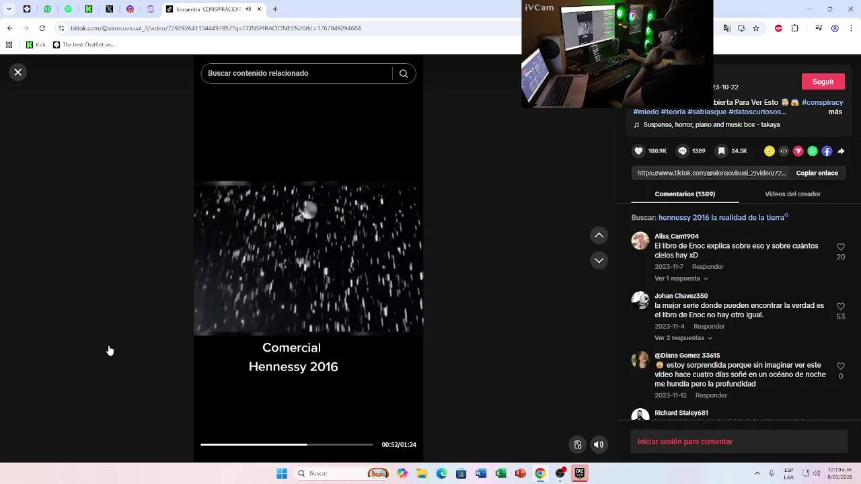The height and width of the screenshot is (484, 861).
Task: Open the Kick bookmark
Action: pyautogui.click(x=36, y=45)
